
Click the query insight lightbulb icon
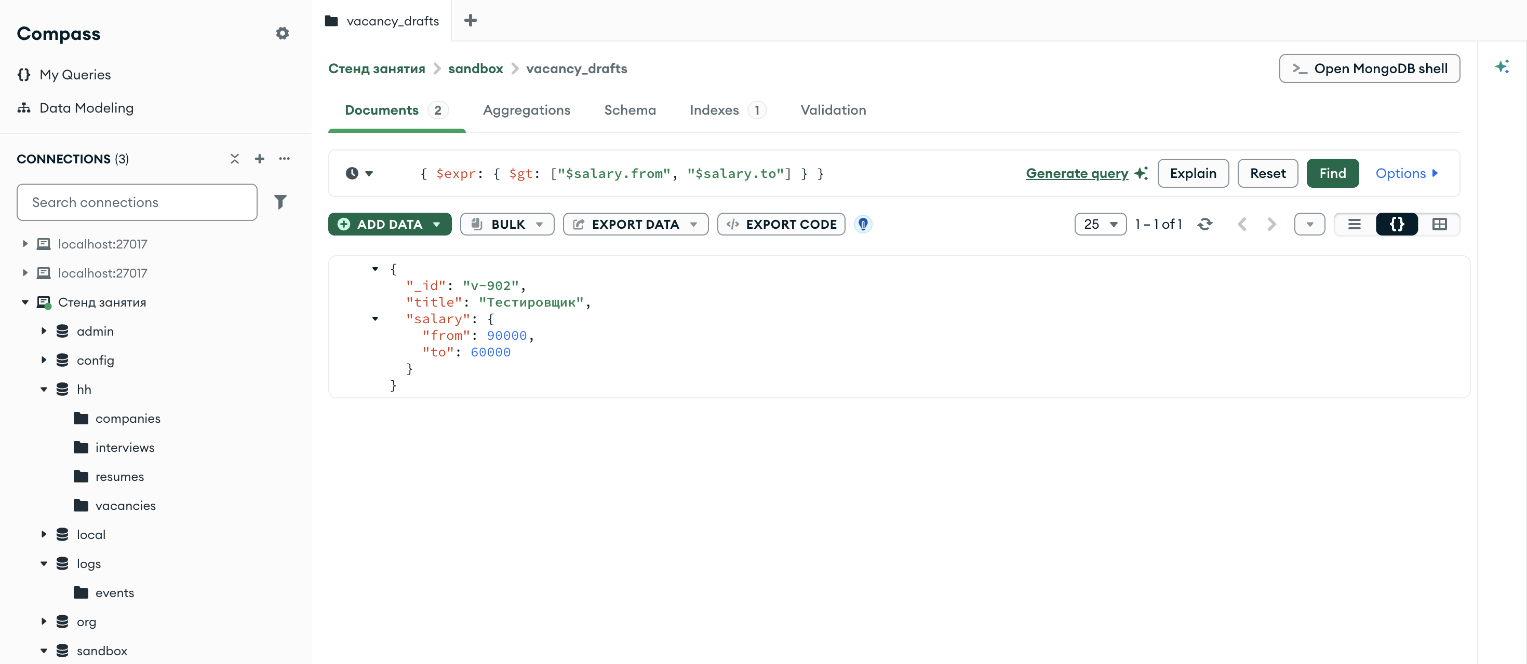pos(863,224)
